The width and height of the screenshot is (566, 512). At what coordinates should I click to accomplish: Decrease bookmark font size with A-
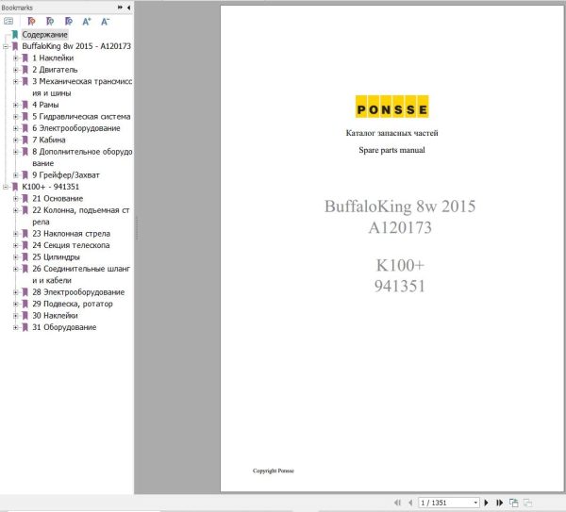click(105, 22)
